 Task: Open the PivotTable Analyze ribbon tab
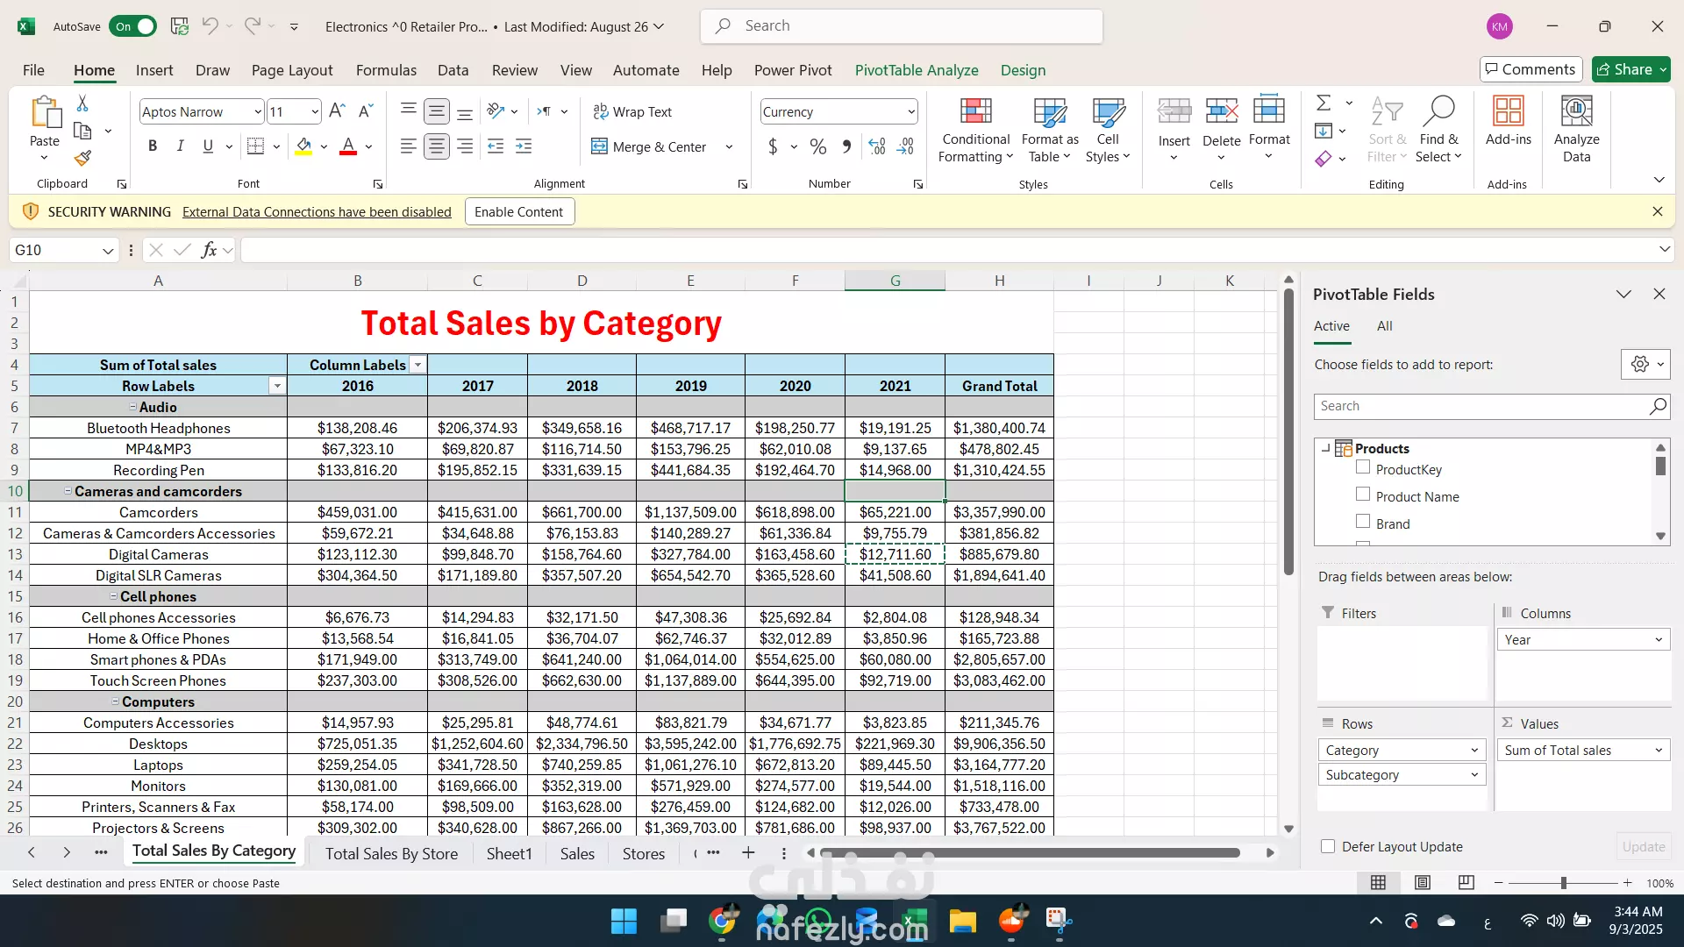point(916,70)
